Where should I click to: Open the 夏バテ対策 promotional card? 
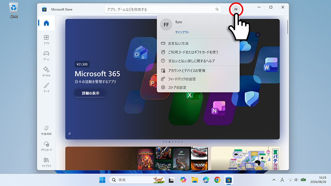[245, 158]
